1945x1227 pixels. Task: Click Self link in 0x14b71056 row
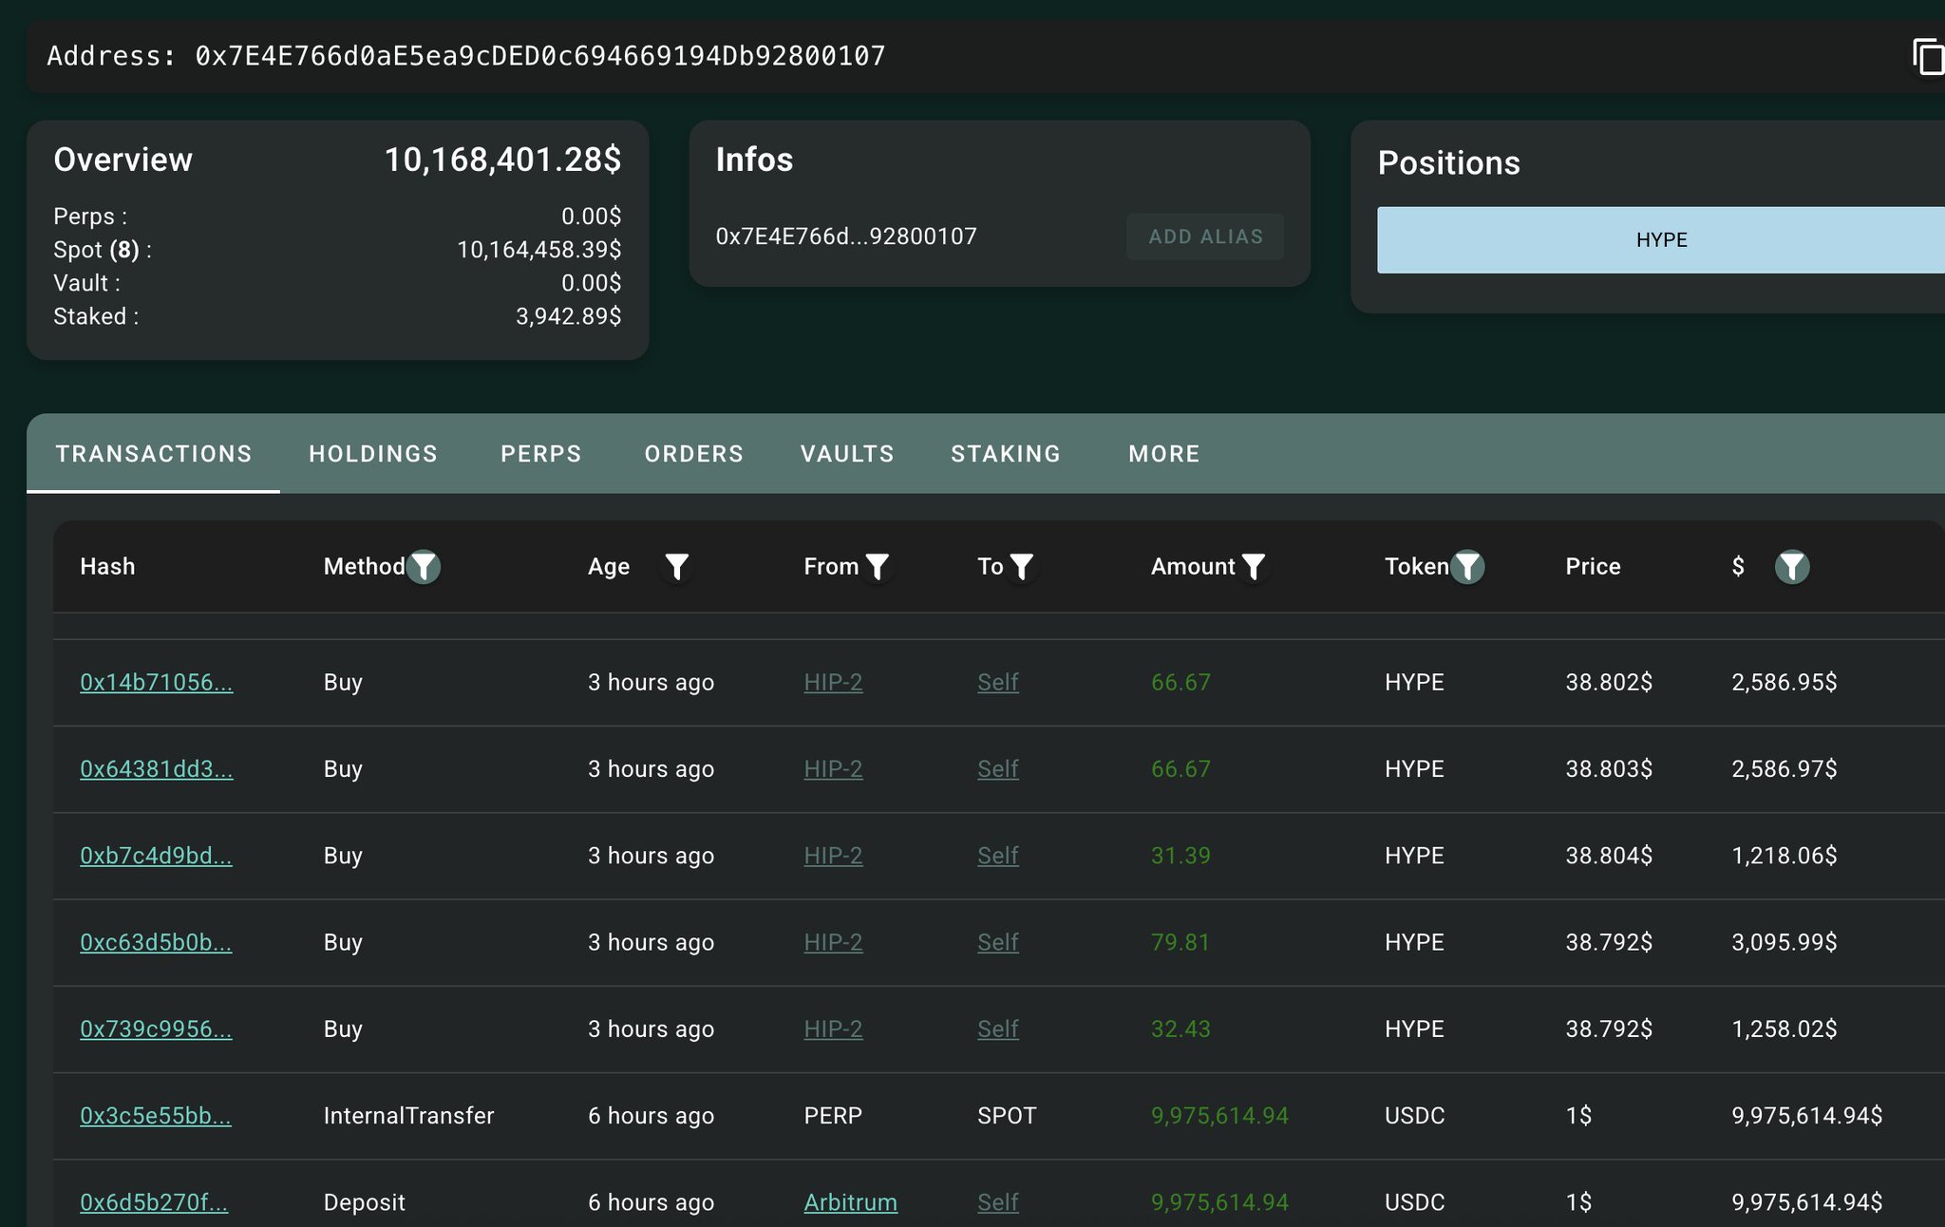click(x=998, y=682)
